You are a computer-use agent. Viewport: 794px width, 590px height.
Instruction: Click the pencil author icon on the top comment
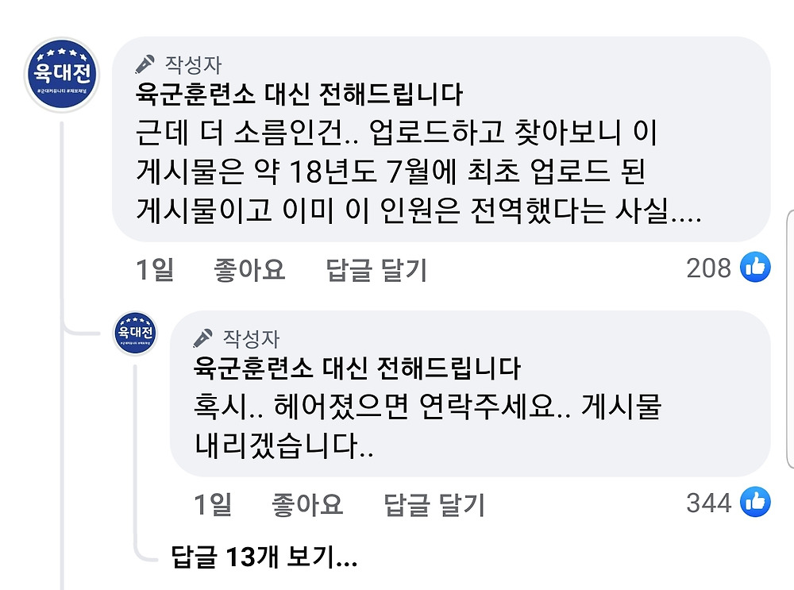(x=145, y=64)
